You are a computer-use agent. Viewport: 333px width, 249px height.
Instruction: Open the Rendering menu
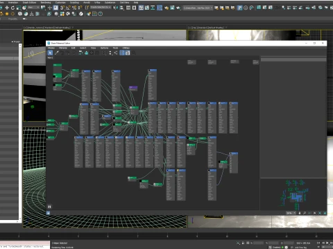point(46,2)
